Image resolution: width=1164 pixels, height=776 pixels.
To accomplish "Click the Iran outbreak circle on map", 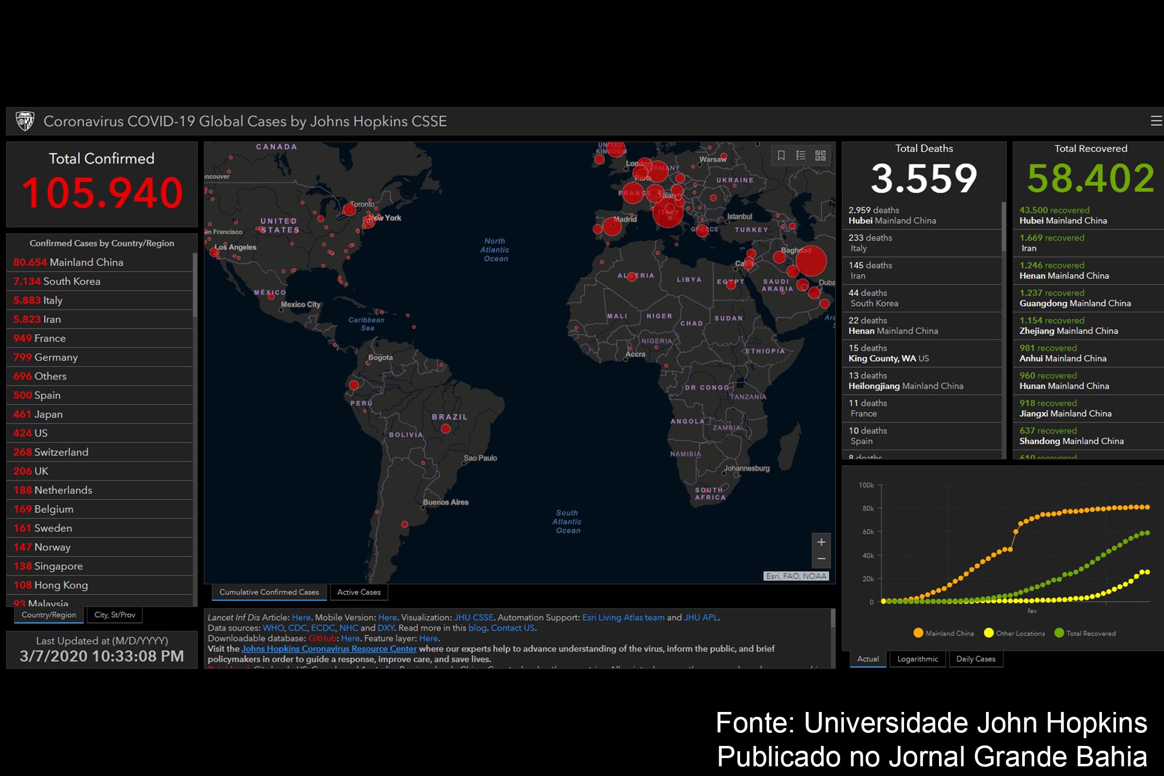I will pyautogui.click(x=811, y=261).
